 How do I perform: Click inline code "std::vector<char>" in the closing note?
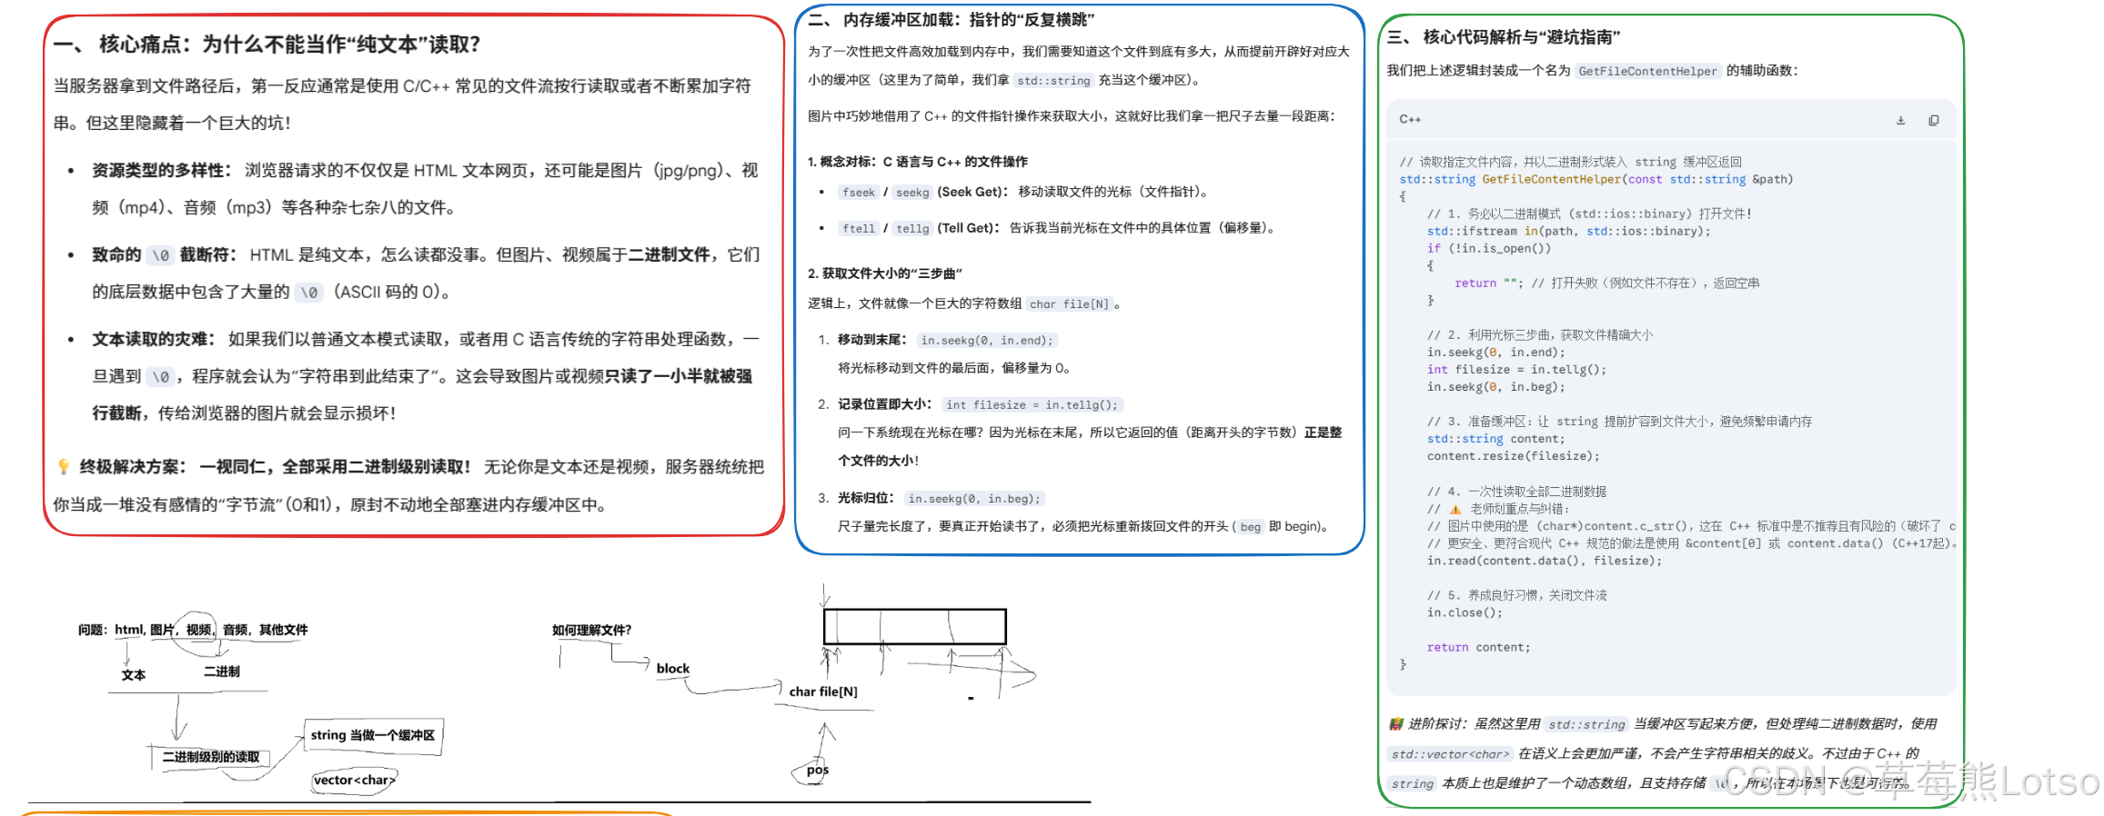(x=1450, y=753)
